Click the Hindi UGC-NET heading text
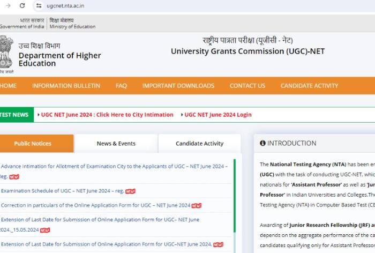This screenshot has height=253, width=375. pyautogui.click(x=247, y=40)
